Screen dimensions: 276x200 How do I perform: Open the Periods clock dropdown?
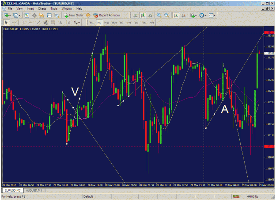pos(203,15)
